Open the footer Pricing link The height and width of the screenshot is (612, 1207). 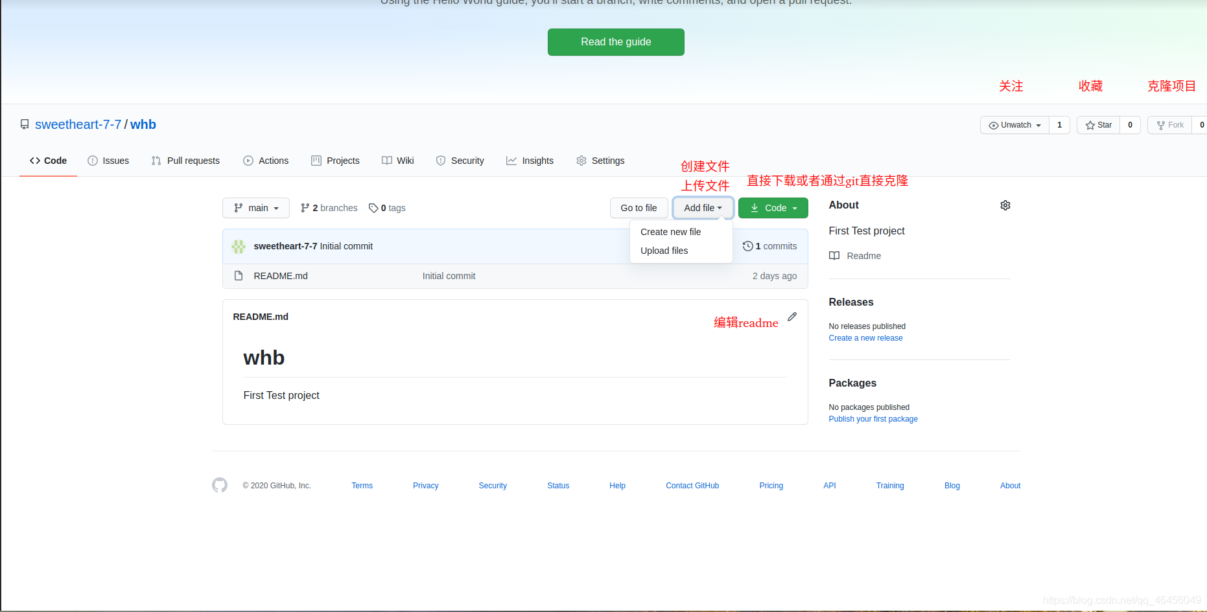(771, 486)
